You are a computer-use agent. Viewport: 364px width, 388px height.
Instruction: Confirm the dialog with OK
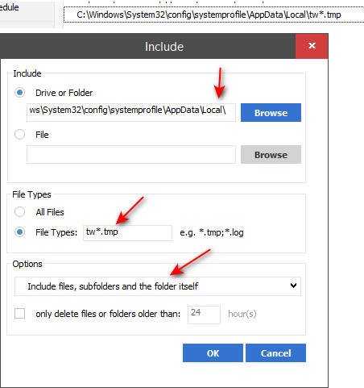pos(213,353)
